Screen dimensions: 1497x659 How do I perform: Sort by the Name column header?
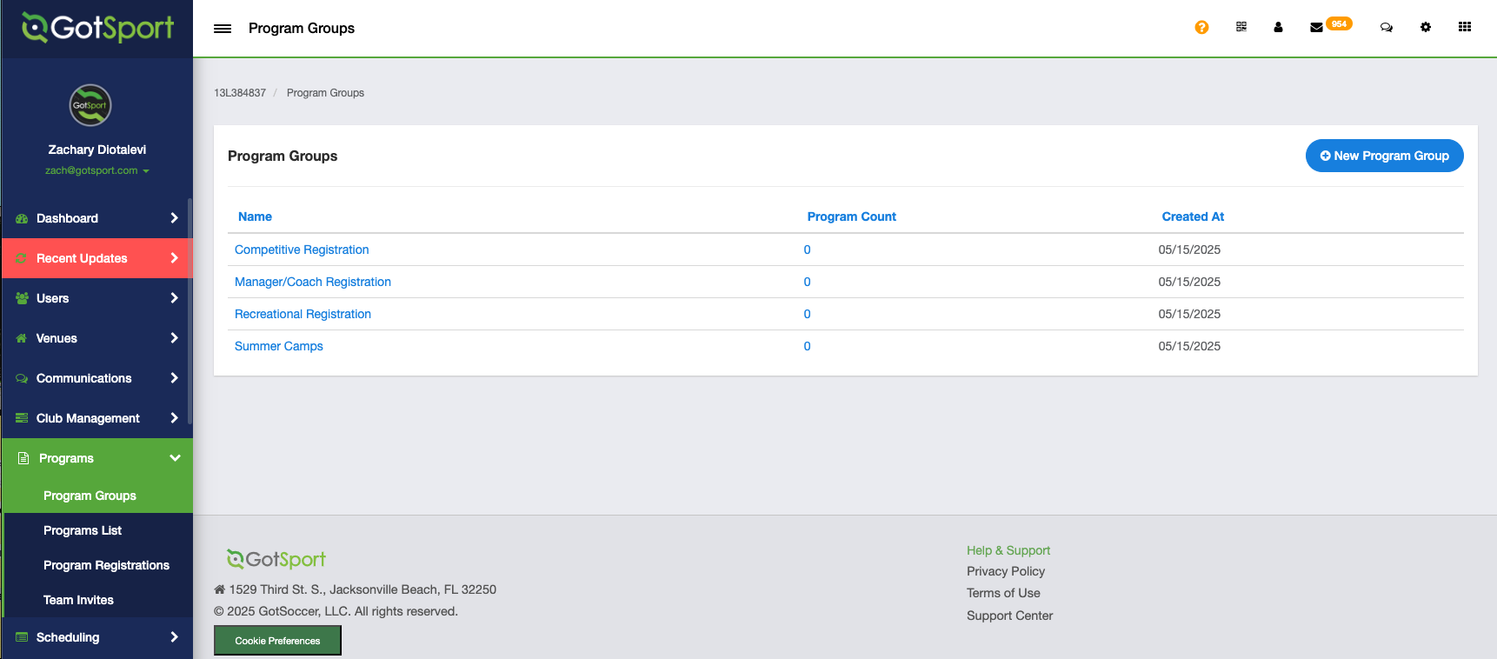coord(255,216)
